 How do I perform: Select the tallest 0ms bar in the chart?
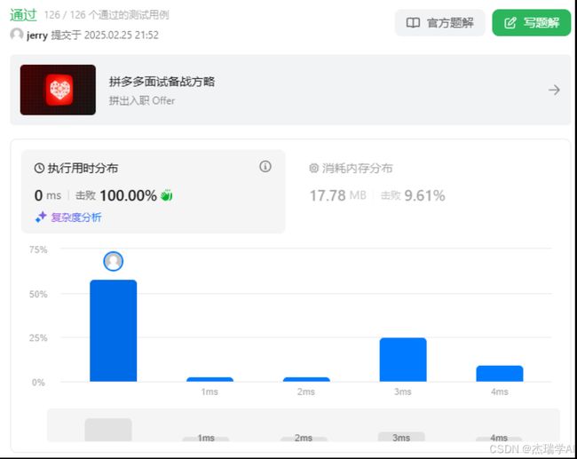coord(114,330)
